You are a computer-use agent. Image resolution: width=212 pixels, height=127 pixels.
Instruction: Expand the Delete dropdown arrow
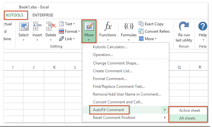click(51, 40)
